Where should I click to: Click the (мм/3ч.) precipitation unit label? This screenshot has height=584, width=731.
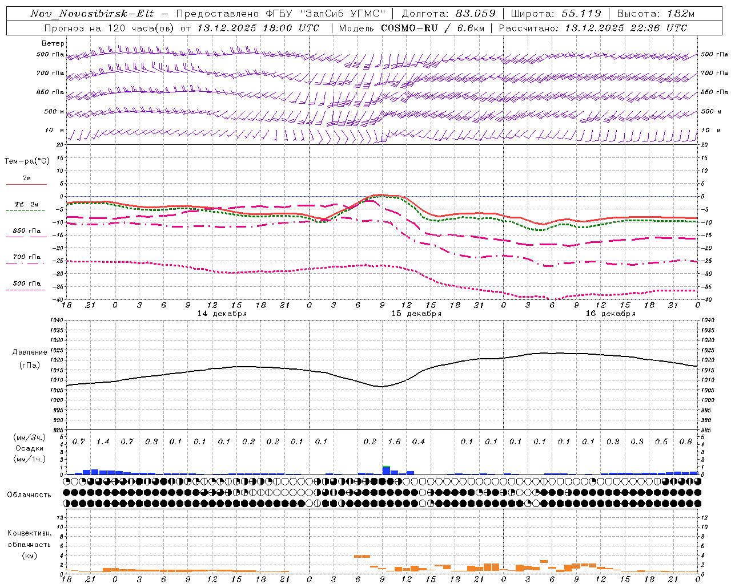pos(30,437)
